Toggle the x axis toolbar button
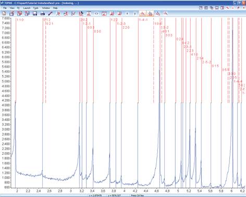Image resolution: width=246 pixels, height=197 pixels. pos(127,14)
